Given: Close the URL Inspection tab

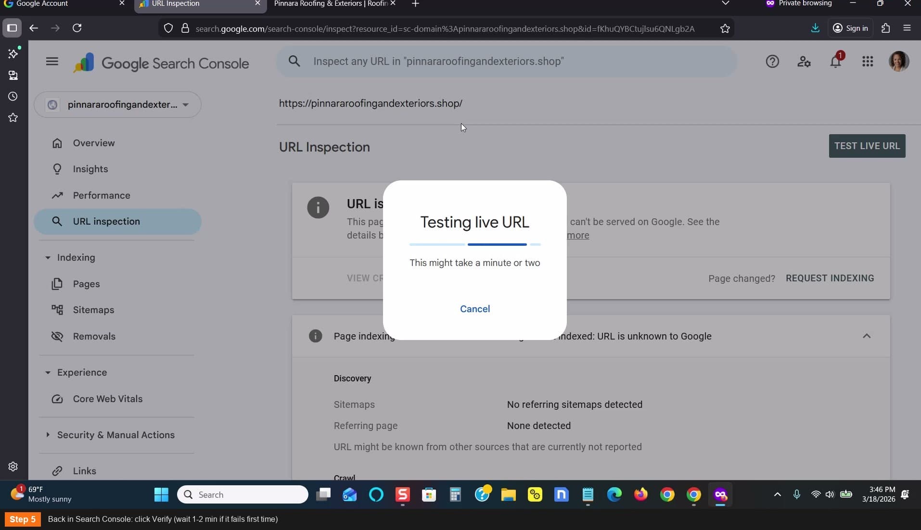Looking at the screenshot, I should coord(257,3).
